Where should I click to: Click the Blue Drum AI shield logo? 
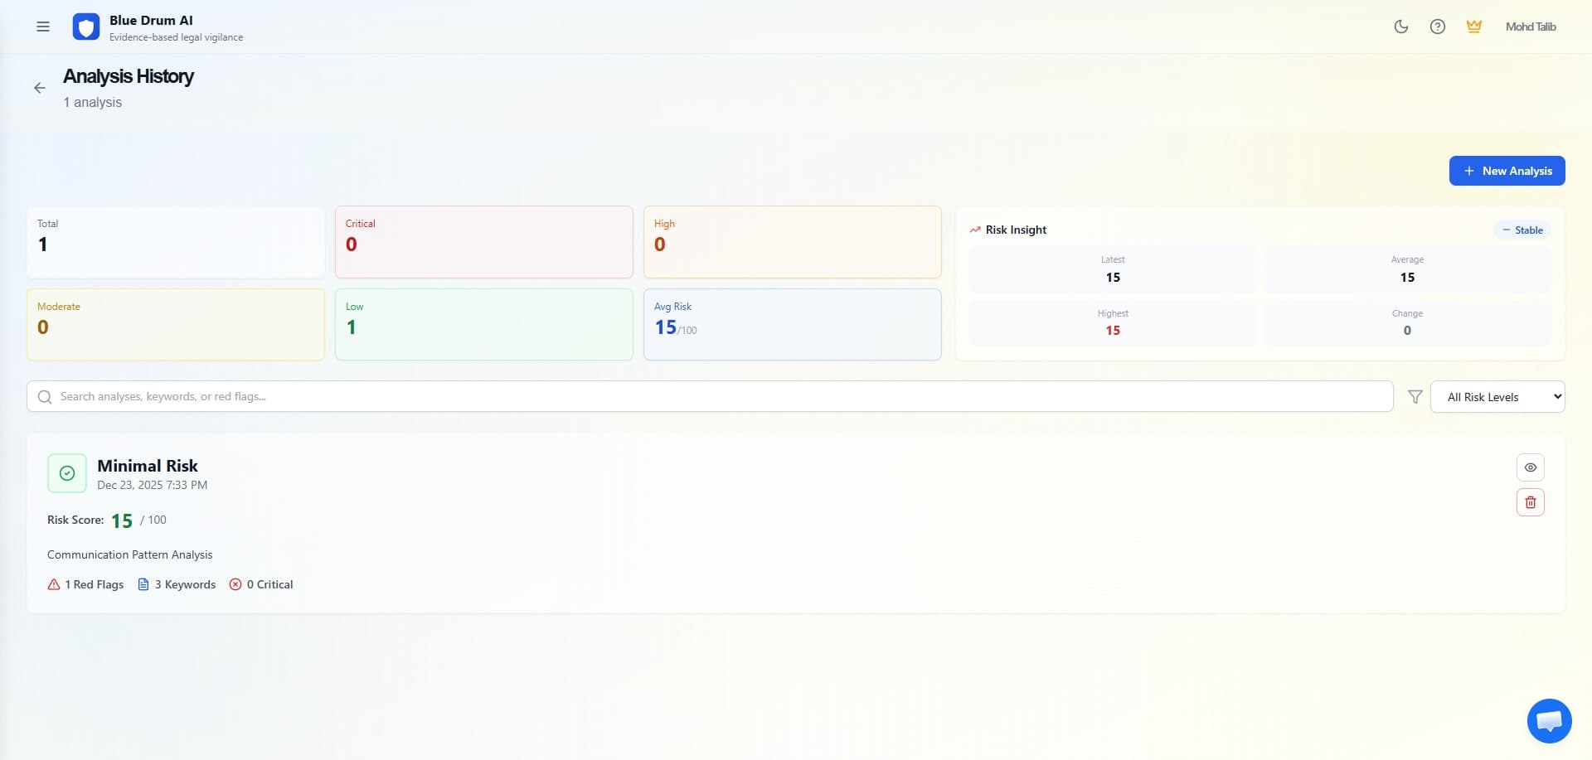[x=85, y=27]
